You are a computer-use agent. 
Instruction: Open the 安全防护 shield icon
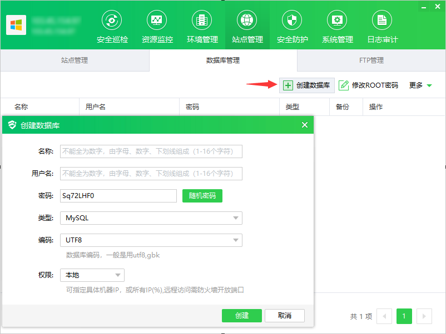coord(292,20)
